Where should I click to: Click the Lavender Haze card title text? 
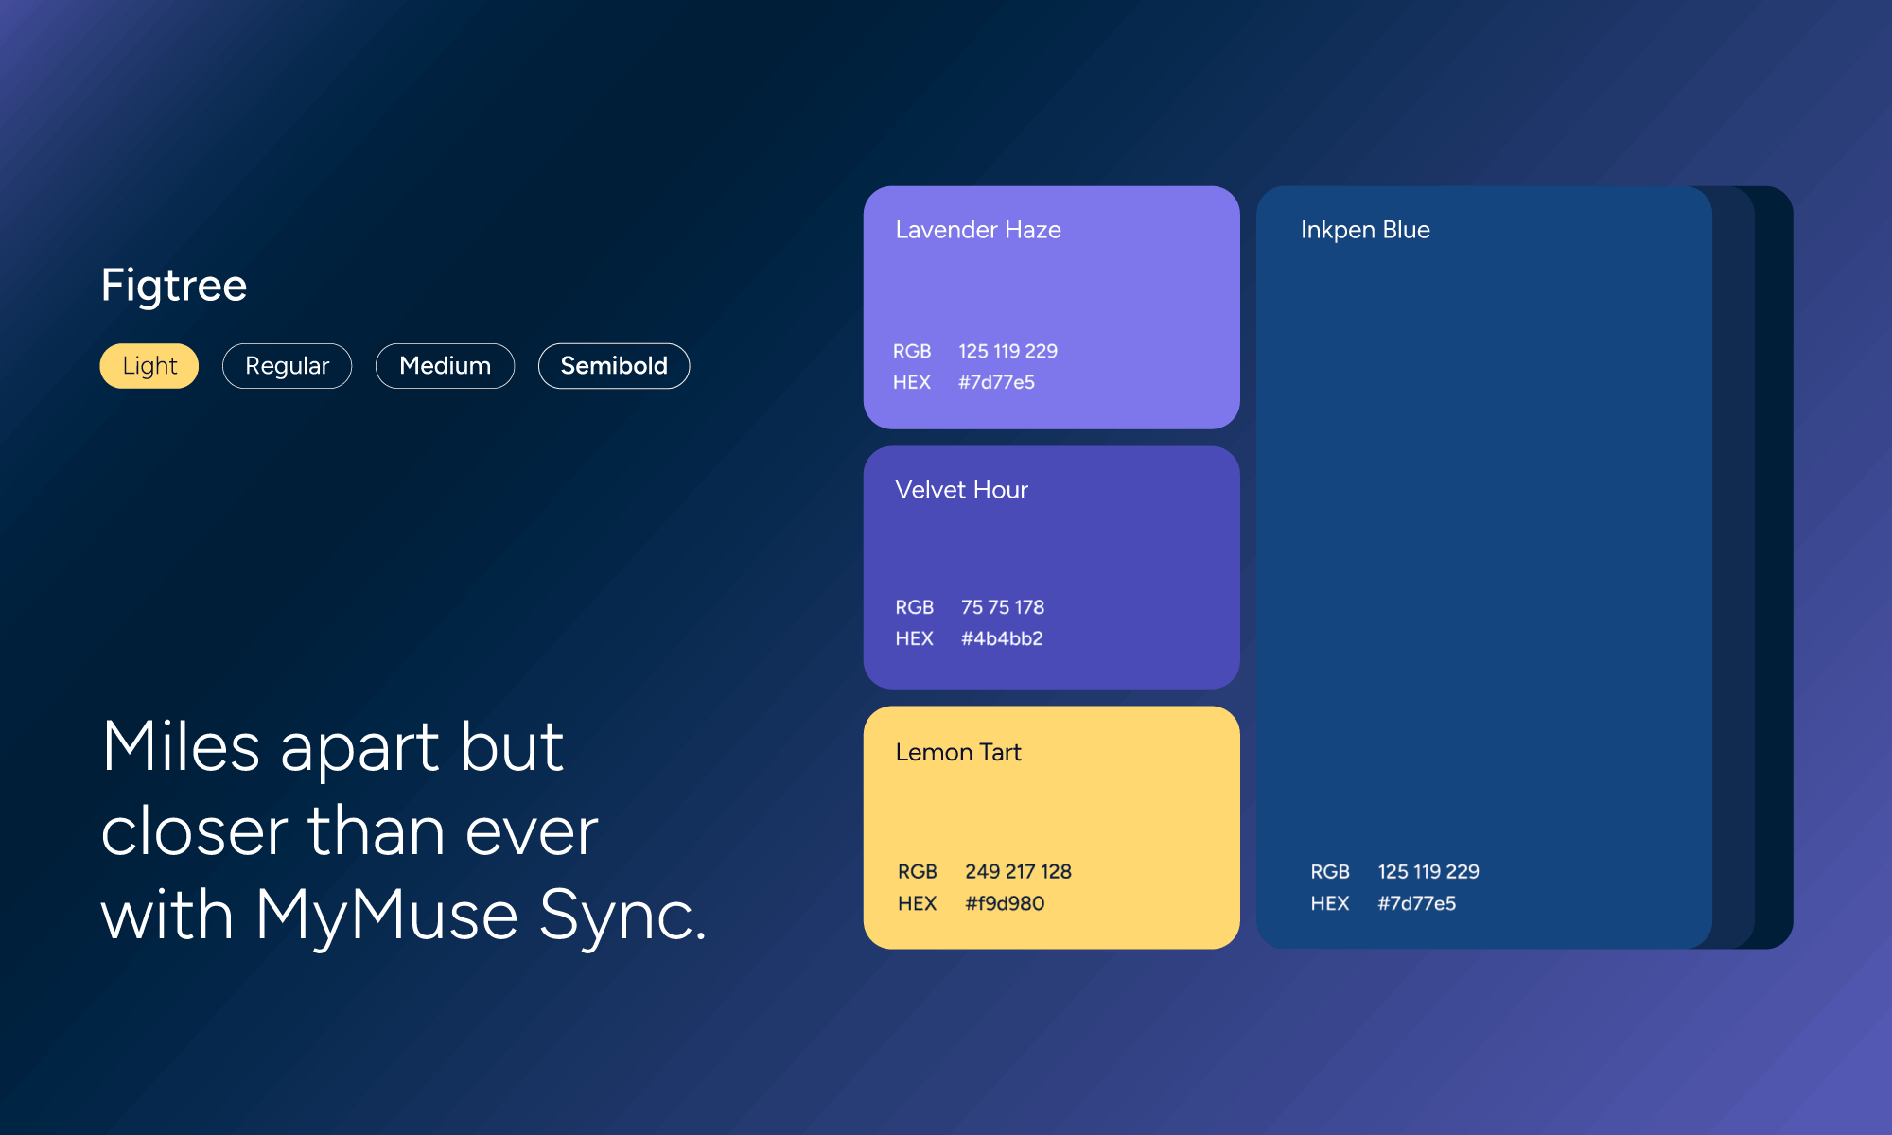978,230
